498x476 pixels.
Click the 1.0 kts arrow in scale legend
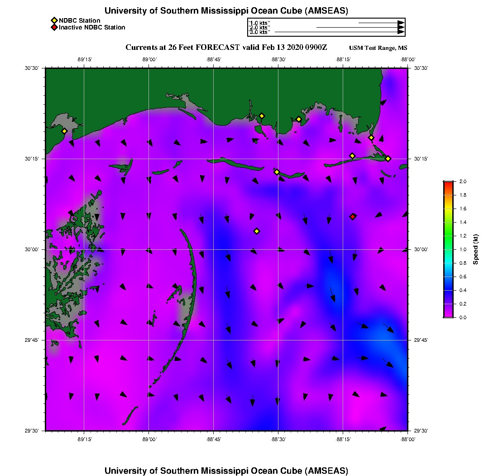click(x=381, y=23)
